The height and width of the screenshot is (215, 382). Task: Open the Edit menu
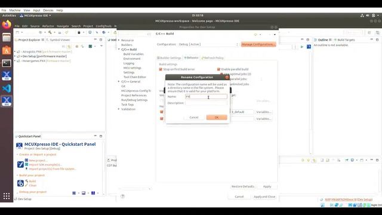pos(25,26)
